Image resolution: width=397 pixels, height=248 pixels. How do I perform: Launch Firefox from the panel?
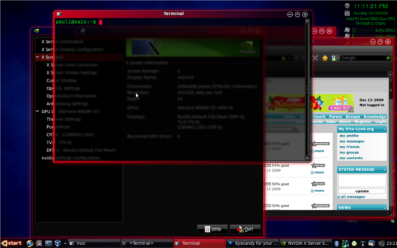point(30,244)
